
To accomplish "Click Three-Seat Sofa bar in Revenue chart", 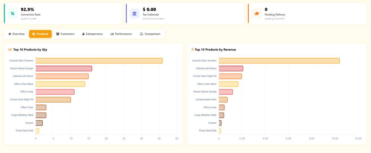I will pos(220,131).
